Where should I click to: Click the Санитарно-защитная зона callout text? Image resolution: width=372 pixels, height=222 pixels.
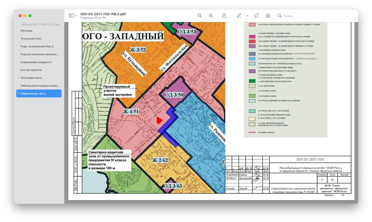pos(109,160)
